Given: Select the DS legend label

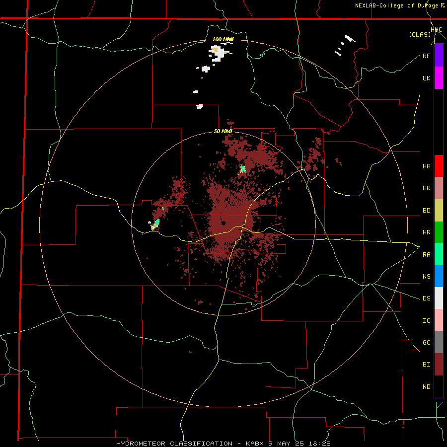Looking at the screenshot, I should click(426, 298).
